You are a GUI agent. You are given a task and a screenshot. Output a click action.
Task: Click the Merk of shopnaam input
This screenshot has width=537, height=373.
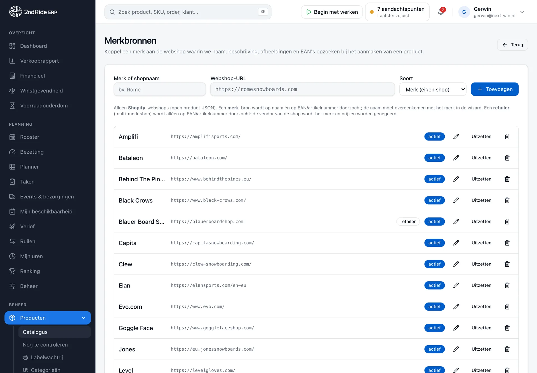160,89
